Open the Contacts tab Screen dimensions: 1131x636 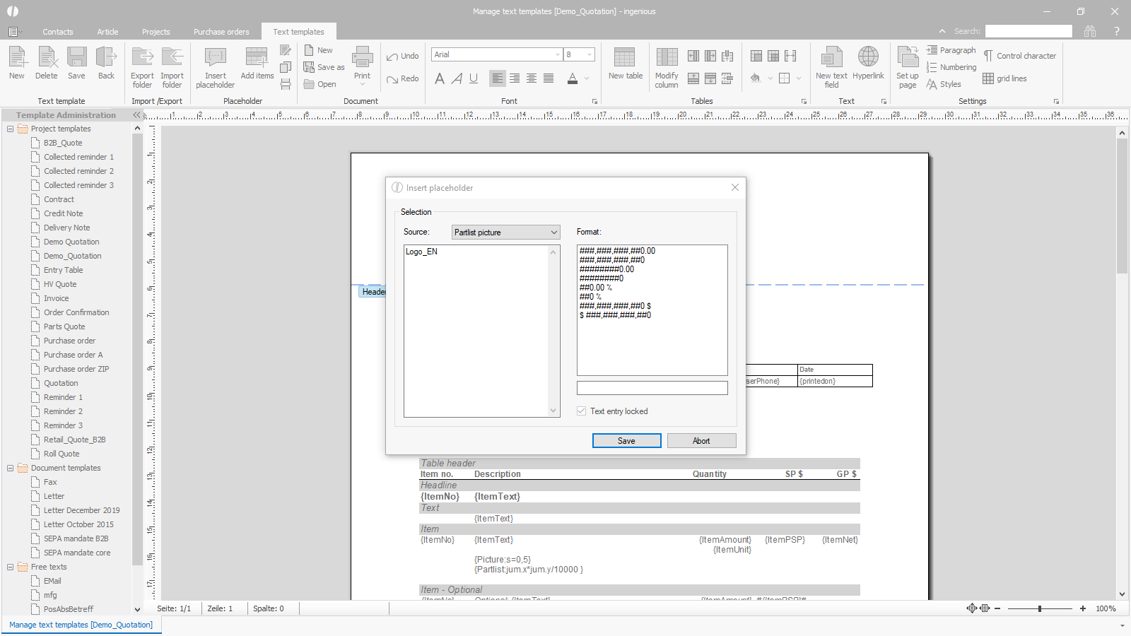coord(57,32)
